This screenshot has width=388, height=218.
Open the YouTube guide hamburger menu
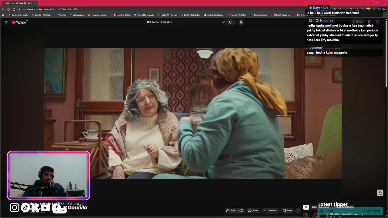click(6, 22)
